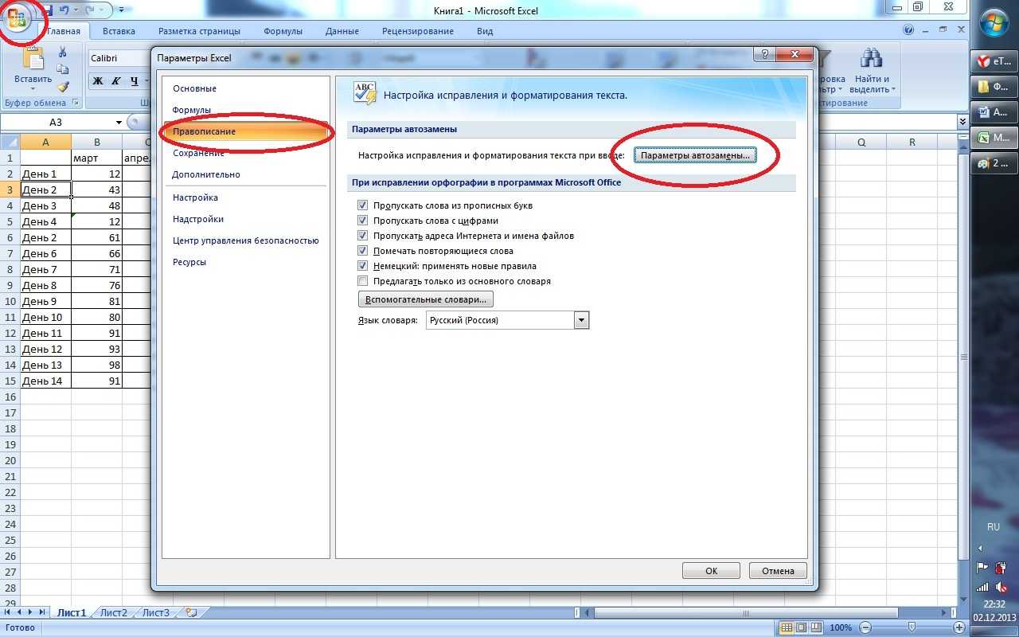The width and height of the screenshot is (1019, 637).
Task: Go to the first sheet tab arrow
Action: tap(9, 612)
